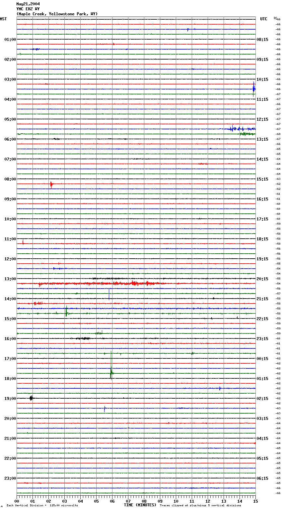Click the "TIME (MINUTES)" axis title
Image resolution: width=282 pixels, height=510 pixels.
tap(140, 505)
